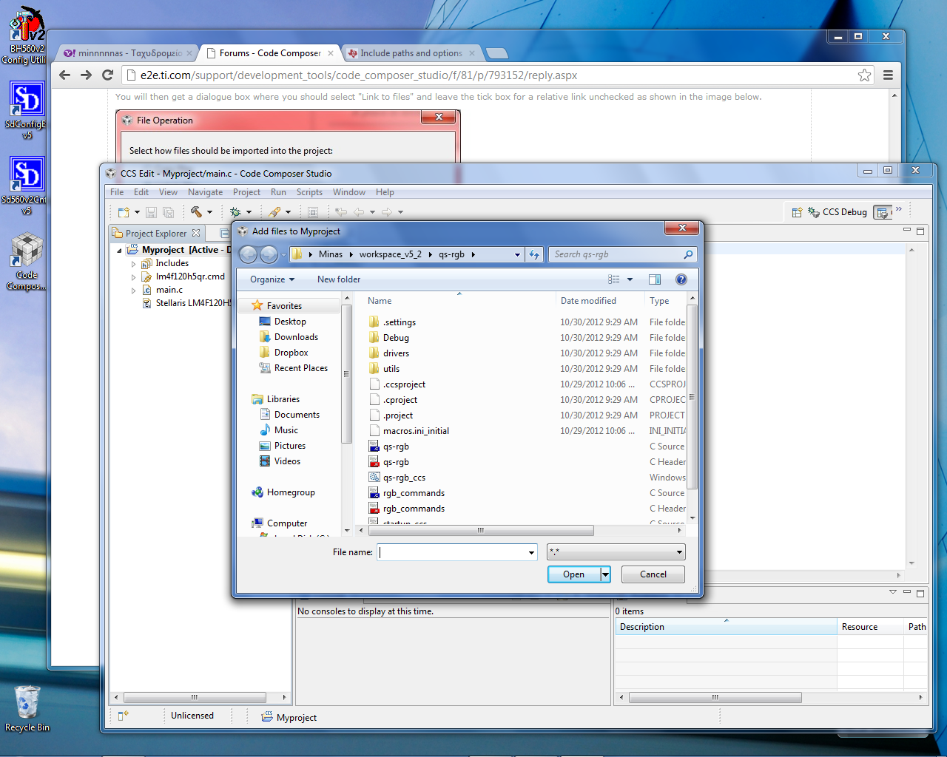
Task: Open the file type filter dropdown
Action: click(x=679, y=552)
